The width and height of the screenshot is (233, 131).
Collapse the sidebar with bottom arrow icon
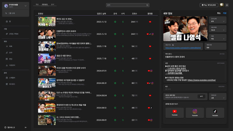tap(26, 127)
